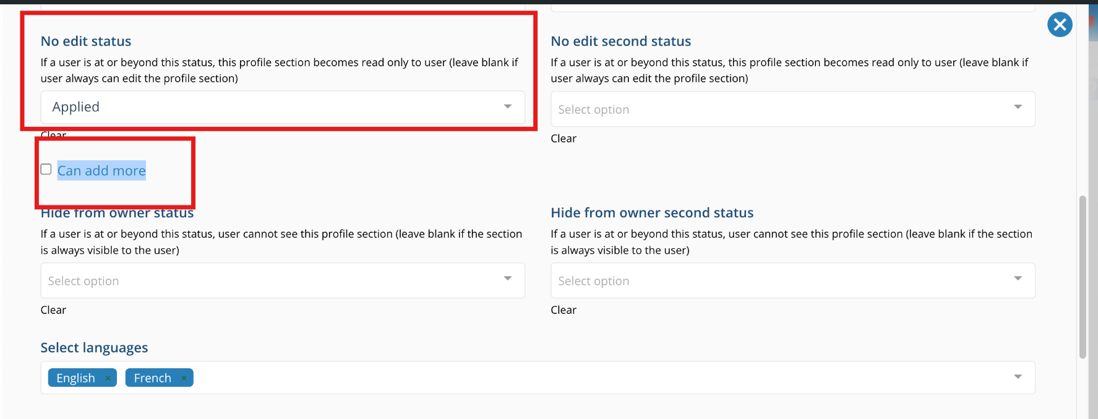Click the highlighted Can add more label
Viewport: 1098px width, 419px height.
coord(101,171)
